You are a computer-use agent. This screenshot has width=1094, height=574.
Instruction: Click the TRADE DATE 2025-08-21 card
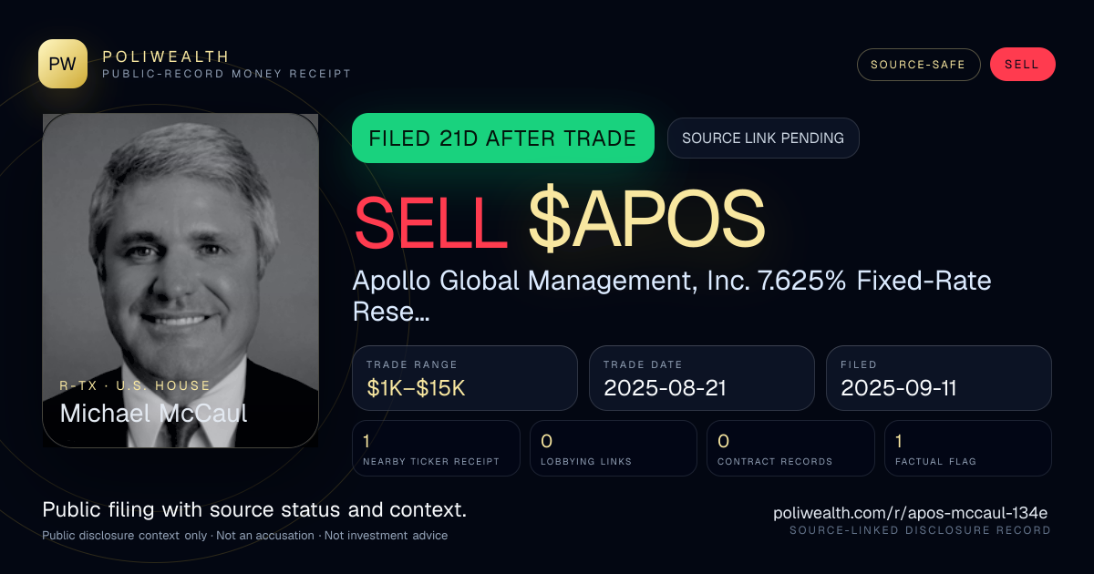[x=702, y=378]
